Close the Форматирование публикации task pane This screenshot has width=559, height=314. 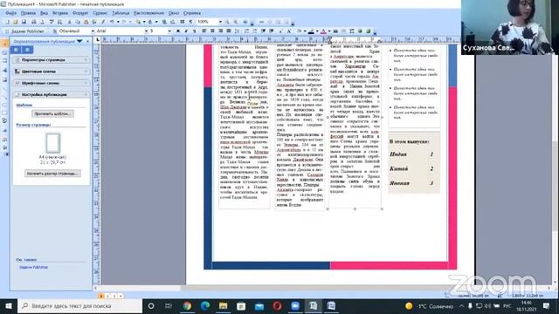click(x=87, y=41)
